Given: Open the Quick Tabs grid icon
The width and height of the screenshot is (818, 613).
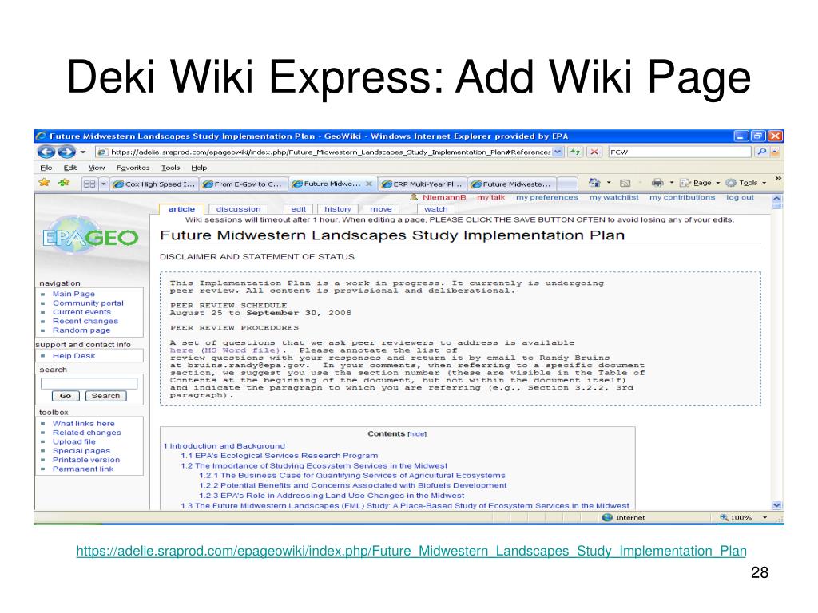Looking at the screenshot, I should (x=89, y=184).
